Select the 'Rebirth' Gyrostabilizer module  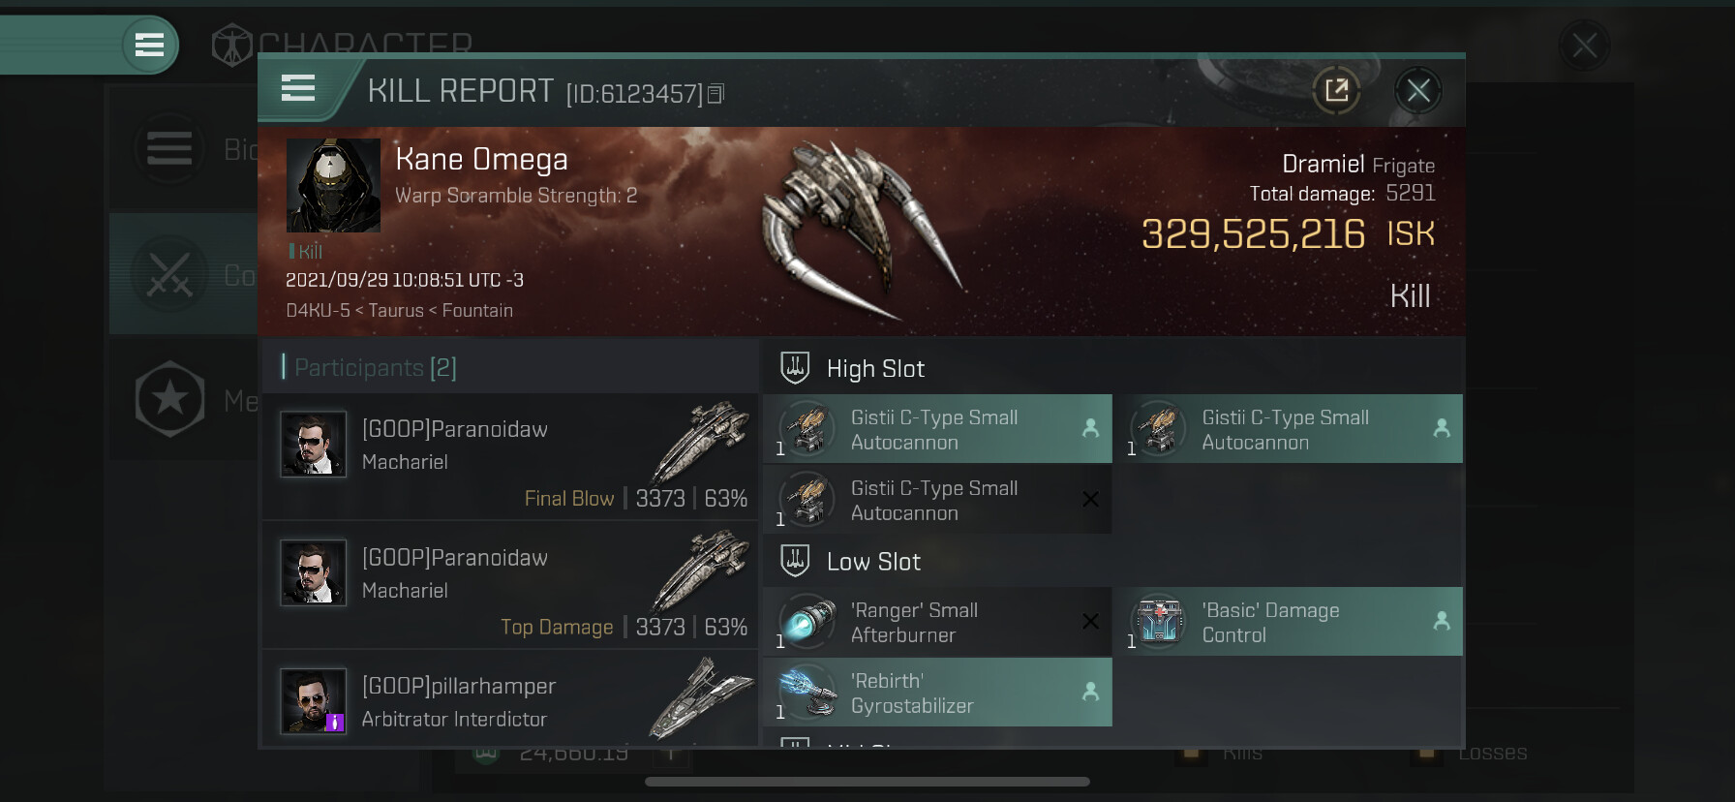click(937, 693)
